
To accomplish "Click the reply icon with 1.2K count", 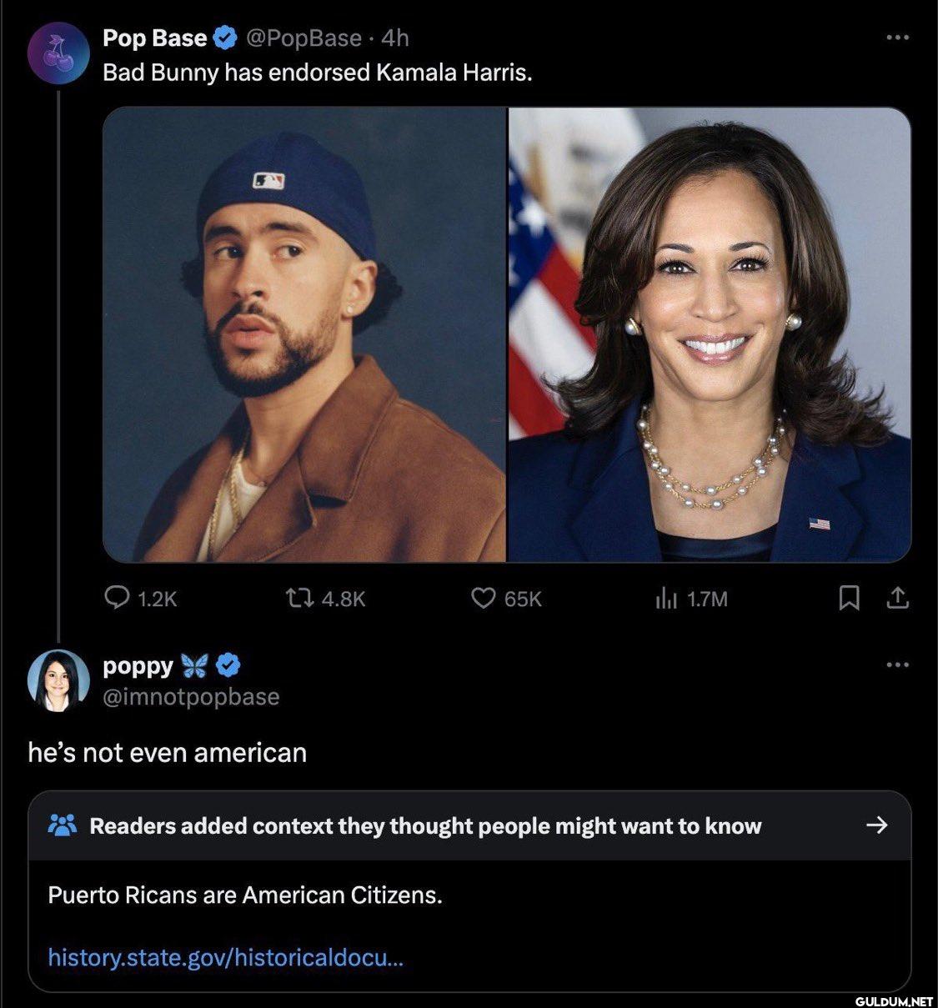I will coord(117,598).
